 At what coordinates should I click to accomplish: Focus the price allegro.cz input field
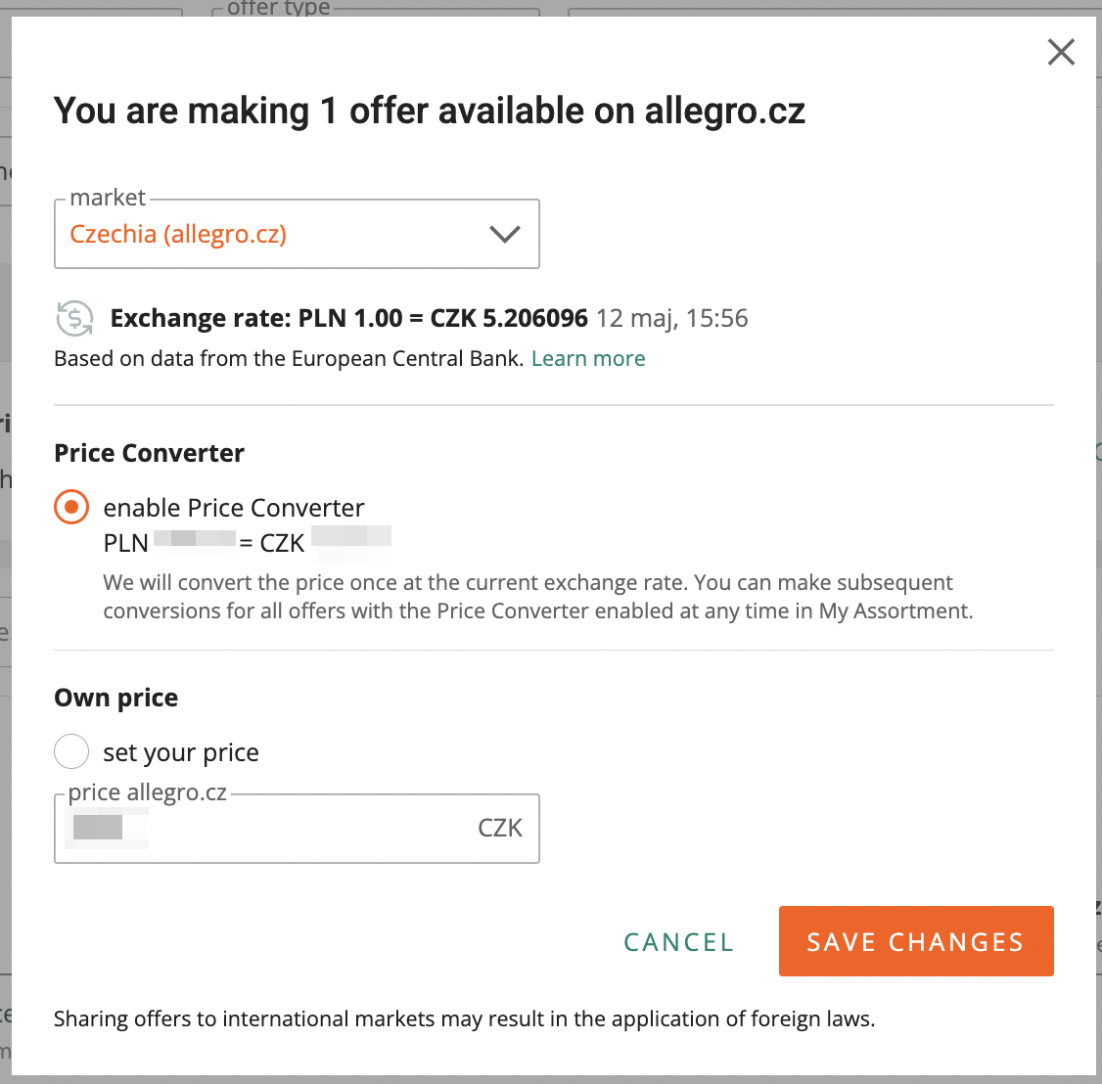297,829
